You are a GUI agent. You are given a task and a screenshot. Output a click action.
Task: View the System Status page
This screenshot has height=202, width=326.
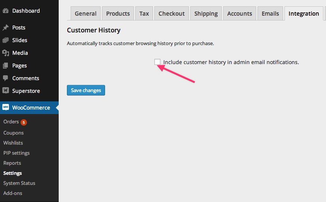19,183
